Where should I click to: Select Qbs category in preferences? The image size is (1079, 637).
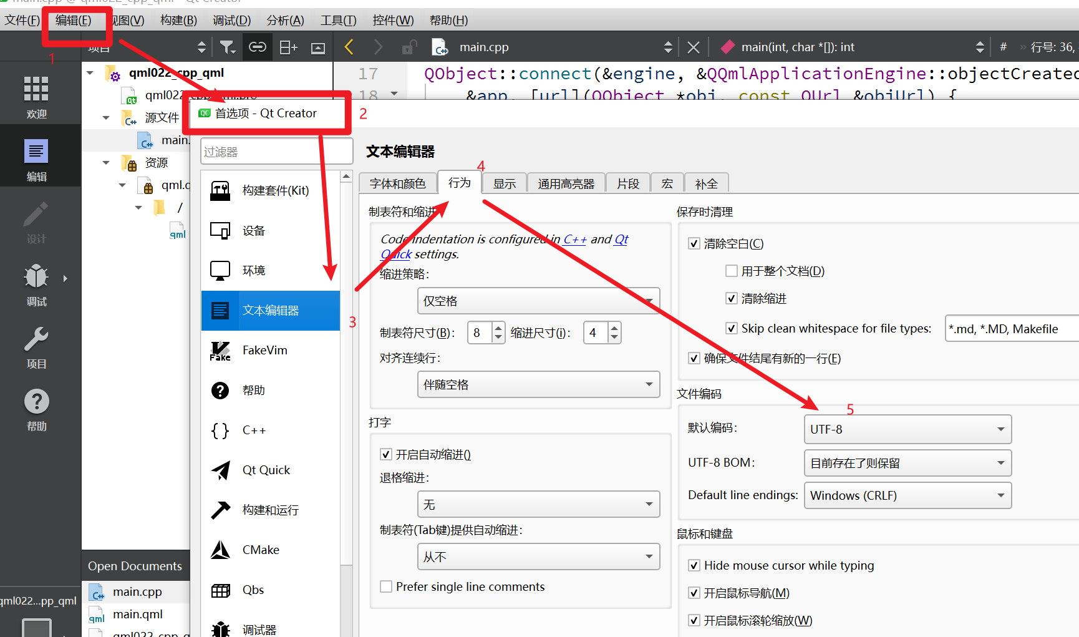tap(271, 590)
